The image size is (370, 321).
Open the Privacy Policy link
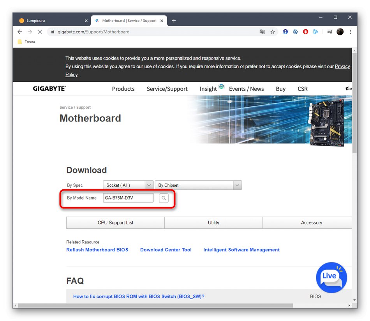point(342,67)
